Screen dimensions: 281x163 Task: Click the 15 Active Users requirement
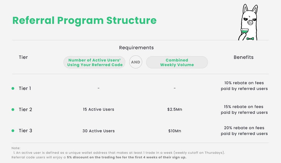point(99,109)
